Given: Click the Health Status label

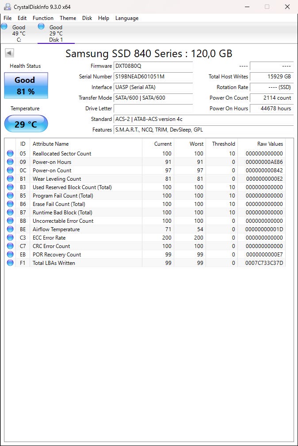Looking at the screenshot, I should tap(25, 66).
